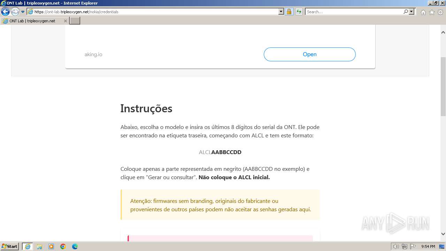The width and height of the screenshot is (446, 251).
Task: Open File Explorer from the taskbar
Action: pos(39,246)
